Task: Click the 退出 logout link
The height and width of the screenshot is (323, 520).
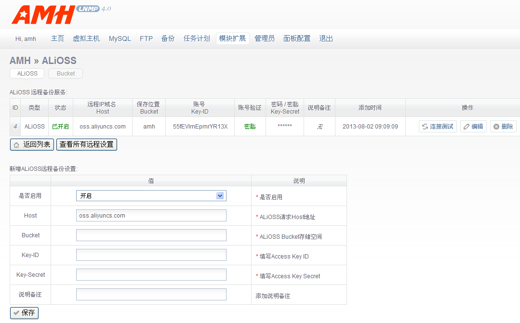Action: click(326, 39)
